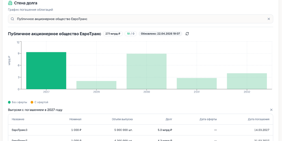Viewport: 282px width, 141px height.
Task: Click the 5 000 000 шт. volume cell
Action: [123, 130]
